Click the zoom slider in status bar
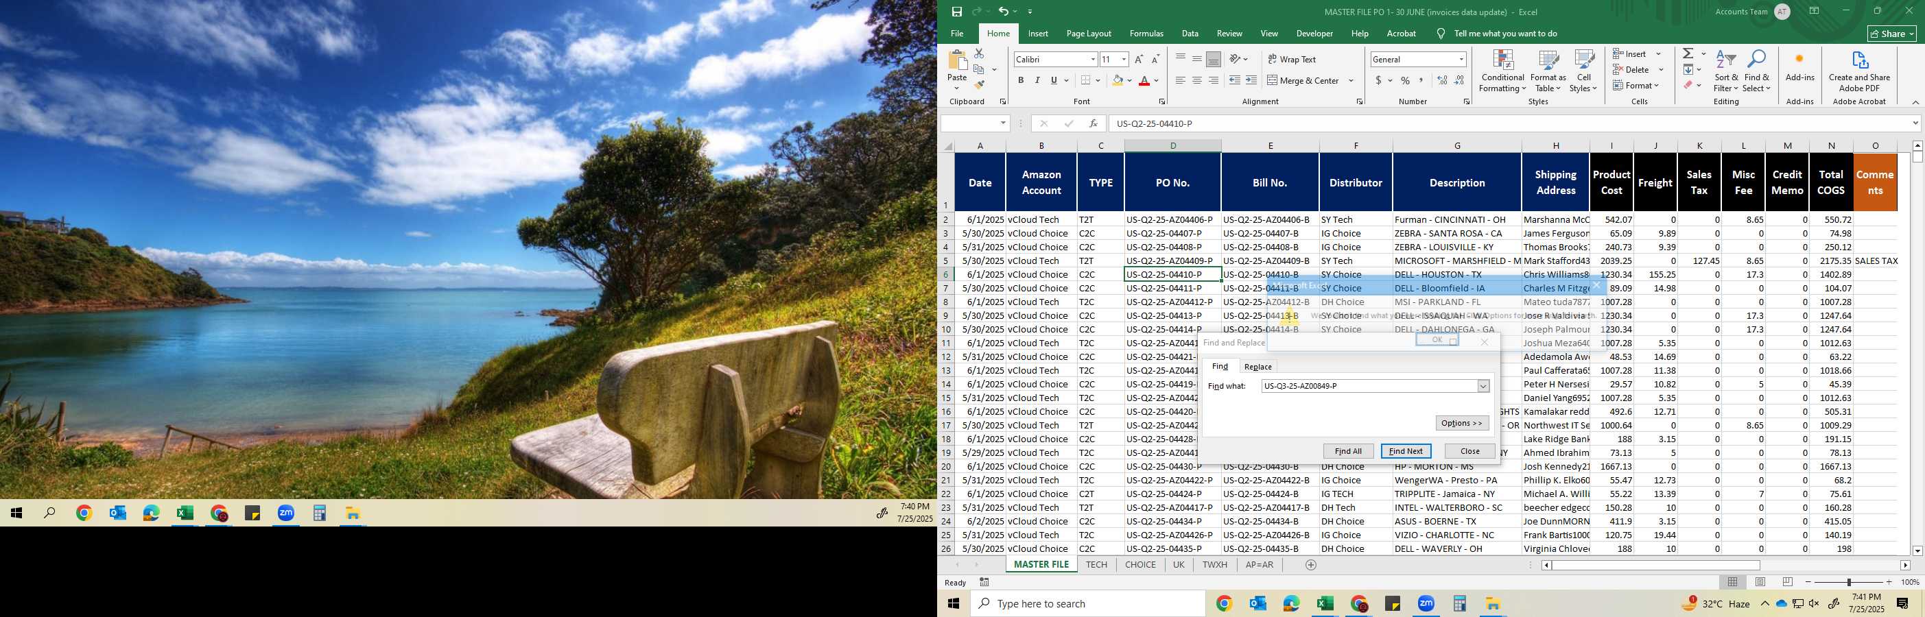 [x=1848, y=582]
